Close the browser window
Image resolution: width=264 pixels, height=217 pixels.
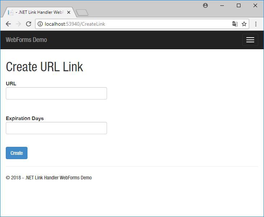255,5
